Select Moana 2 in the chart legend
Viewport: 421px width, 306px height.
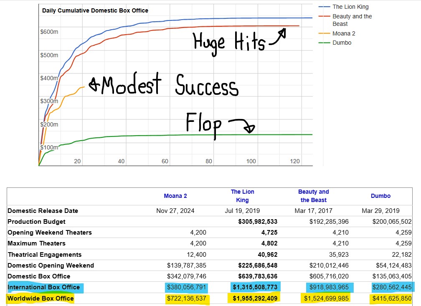click(x=344, y=33)
